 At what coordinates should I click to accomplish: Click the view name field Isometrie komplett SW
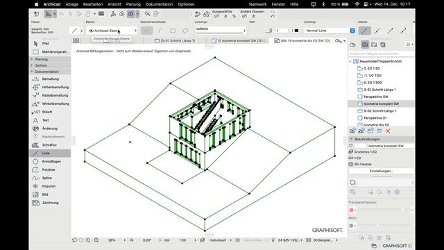[390, 146]
